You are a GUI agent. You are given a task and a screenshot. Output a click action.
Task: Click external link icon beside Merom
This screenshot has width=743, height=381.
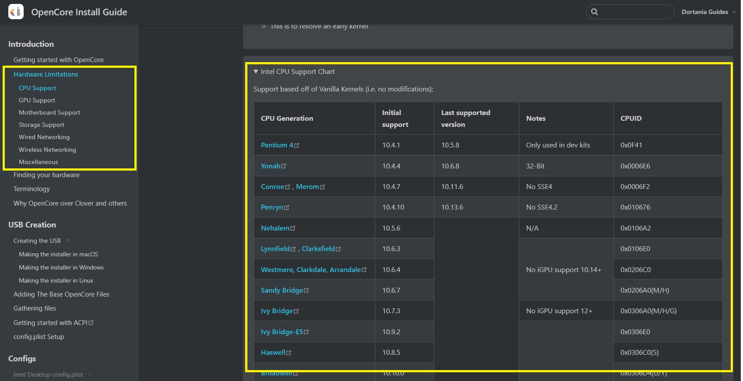click(x=322, y=187)
